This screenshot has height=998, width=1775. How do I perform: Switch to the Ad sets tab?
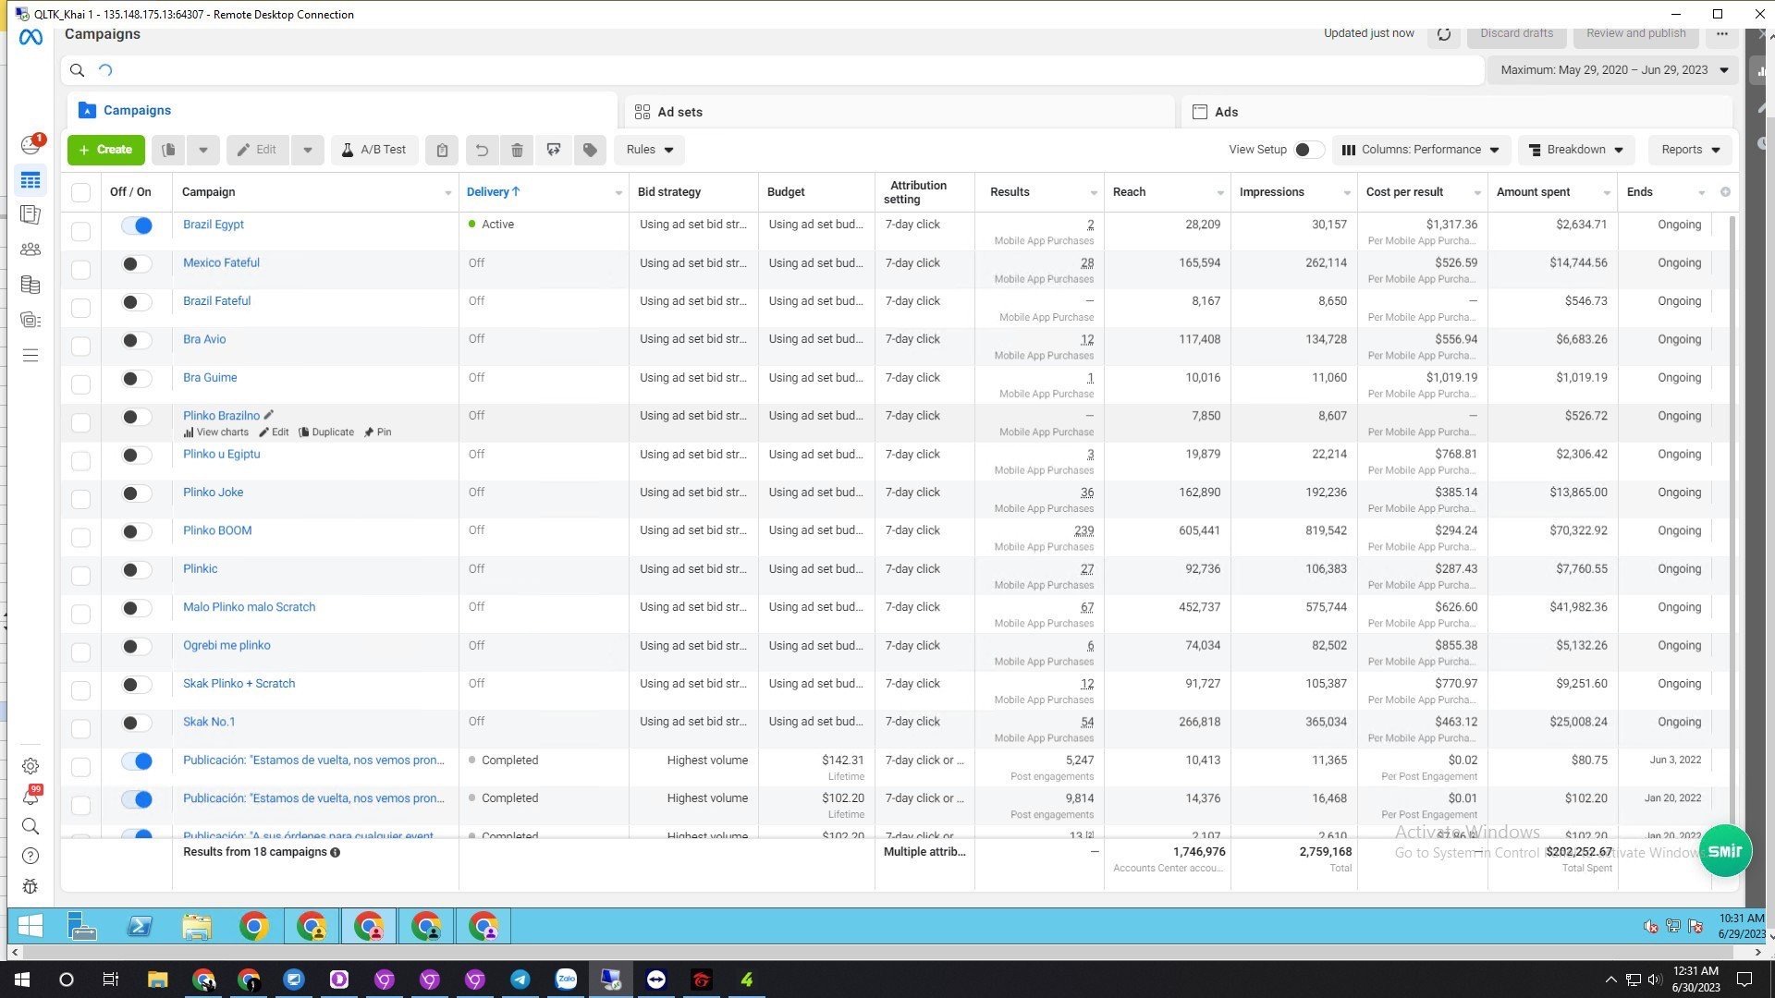(x=900, y=112)
